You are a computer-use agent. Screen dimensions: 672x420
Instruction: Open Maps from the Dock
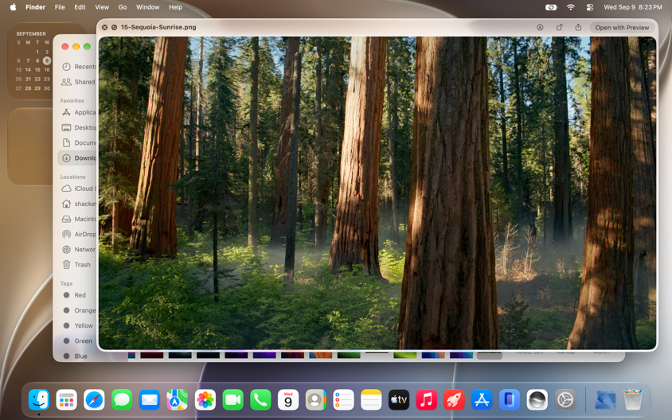tap(177, 400)
